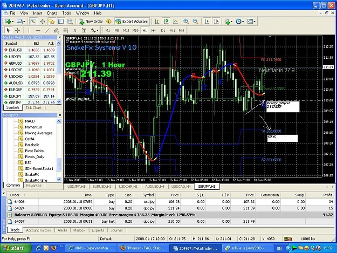This screenshot has width=337, height=253.
Task: Select the Vertical Line tool
Action: point(29,31)
